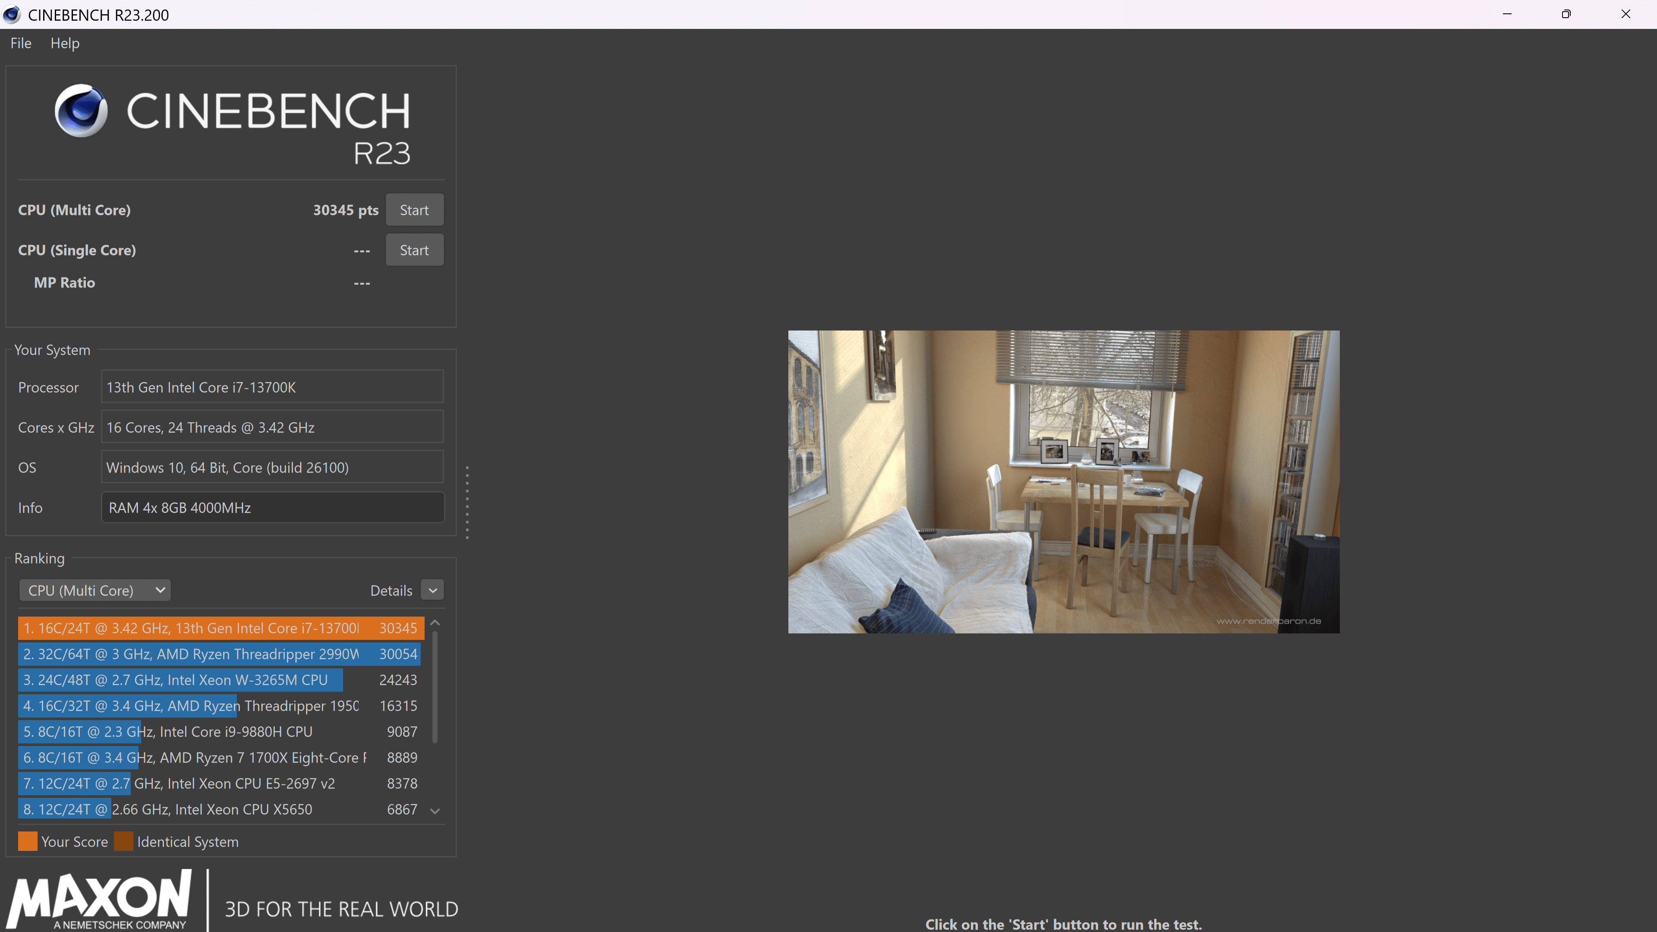Click the 30345 pts multi core score
The image size is (1657, 932).
[x=345, y=210]
